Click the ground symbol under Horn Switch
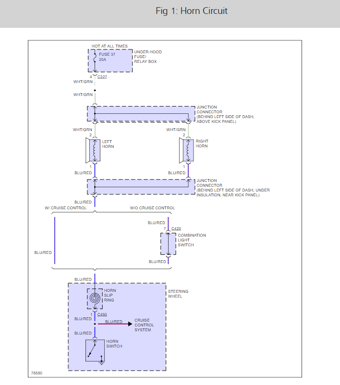 [101, 362]
